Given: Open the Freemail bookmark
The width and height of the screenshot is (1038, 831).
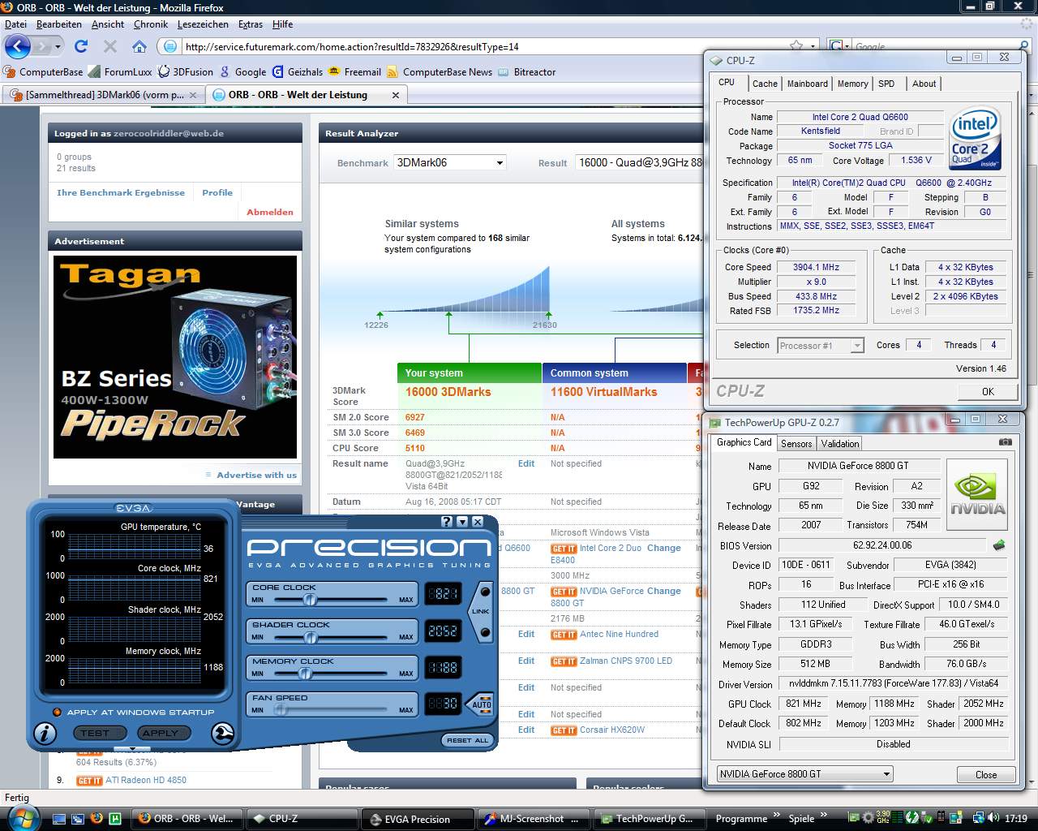Looking at the screenshot, I should click(355, 71).
